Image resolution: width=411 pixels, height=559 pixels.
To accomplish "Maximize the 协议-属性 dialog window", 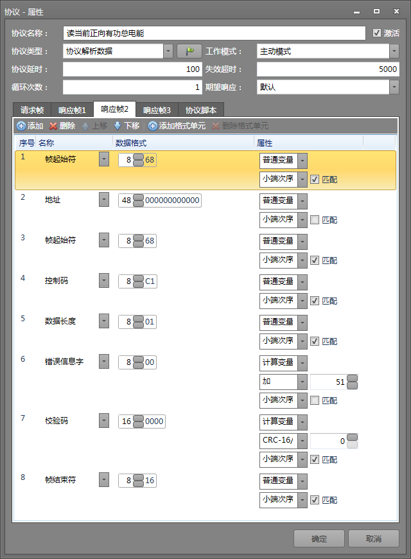I will point(376,12).
